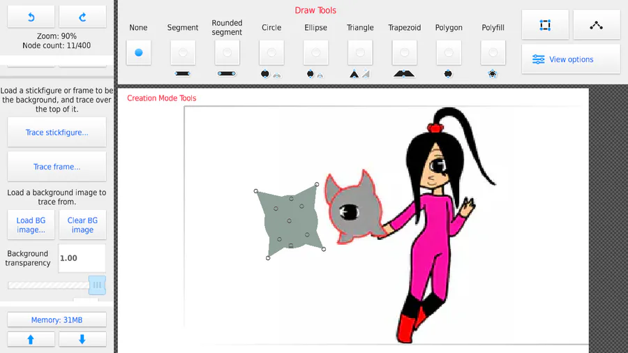Click the background transparency slider handle
This screenshot has height=353, width=628.
97,285
